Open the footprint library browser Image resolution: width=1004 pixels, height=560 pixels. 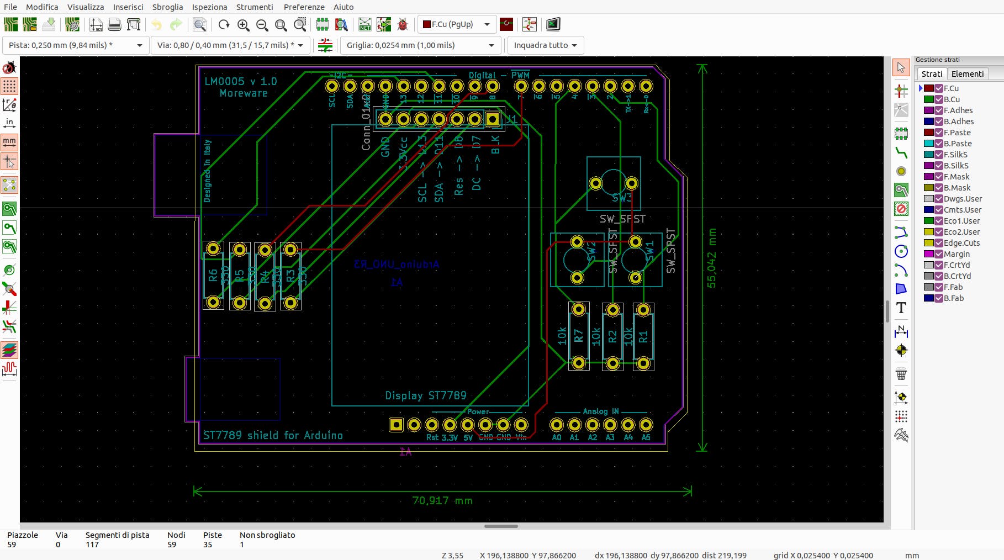click(342, 24)
